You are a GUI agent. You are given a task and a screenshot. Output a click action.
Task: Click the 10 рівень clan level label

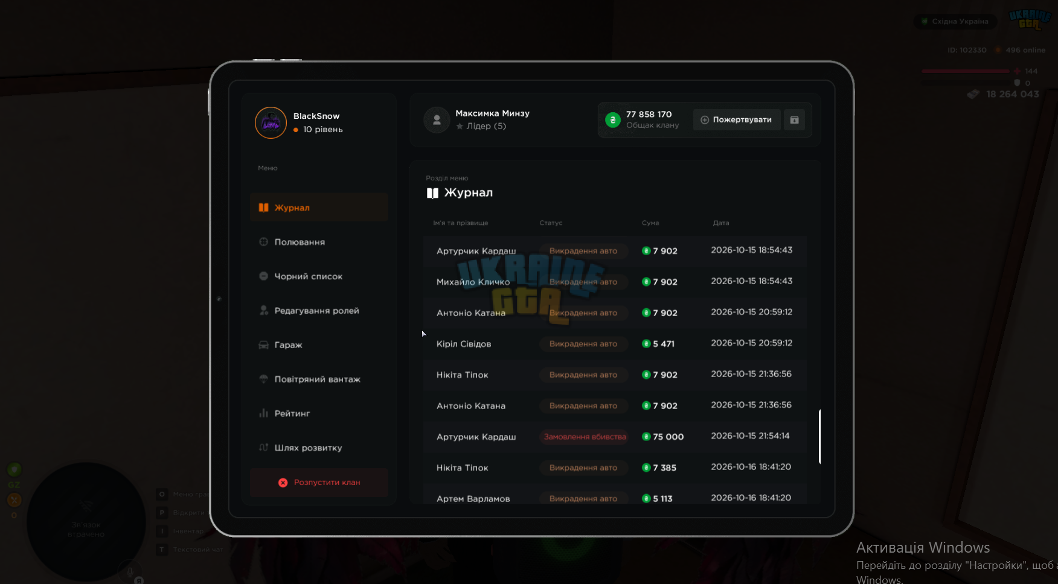[x=322, y=129]
